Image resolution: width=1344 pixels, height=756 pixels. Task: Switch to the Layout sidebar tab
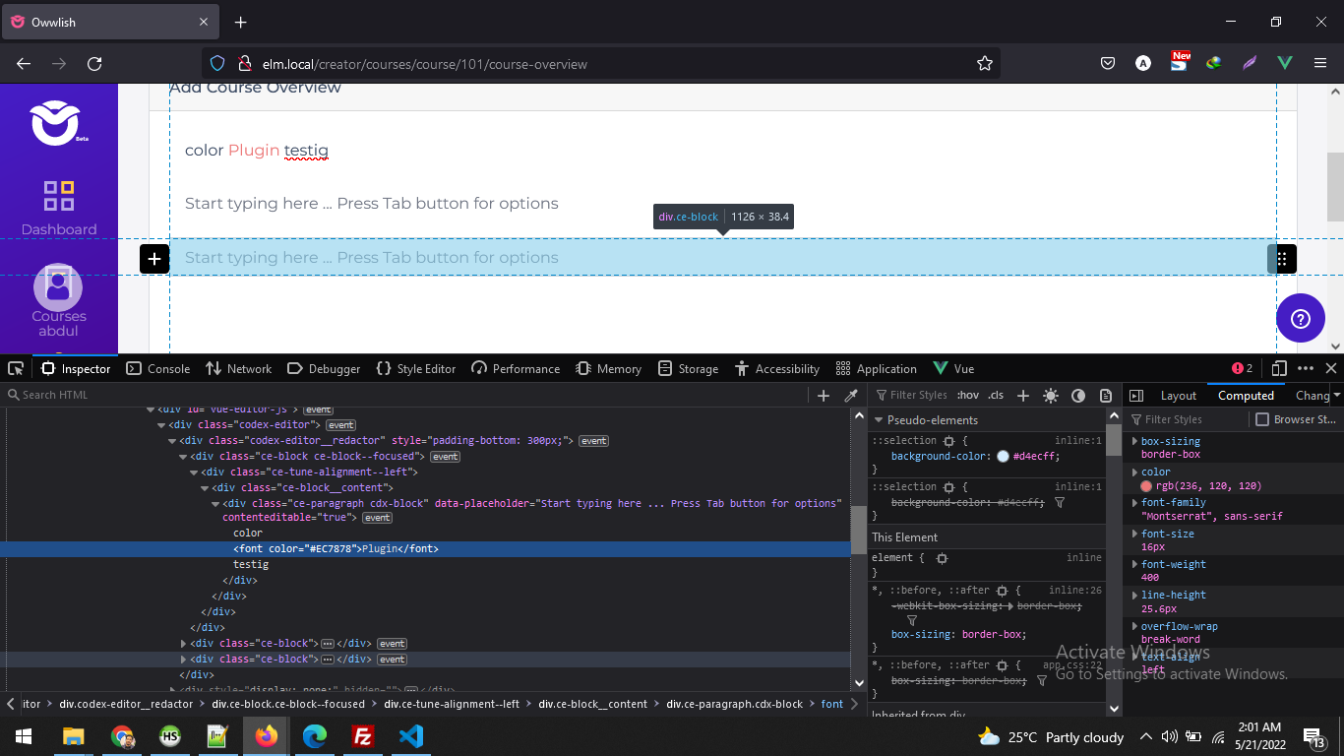click(x=1179, y=396)
